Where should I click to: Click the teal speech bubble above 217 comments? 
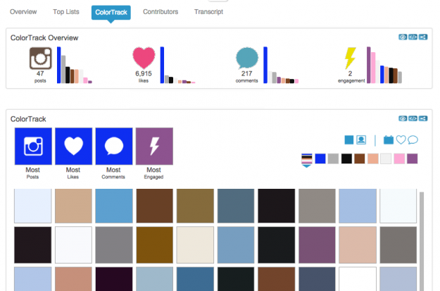[x=247, y=58]
